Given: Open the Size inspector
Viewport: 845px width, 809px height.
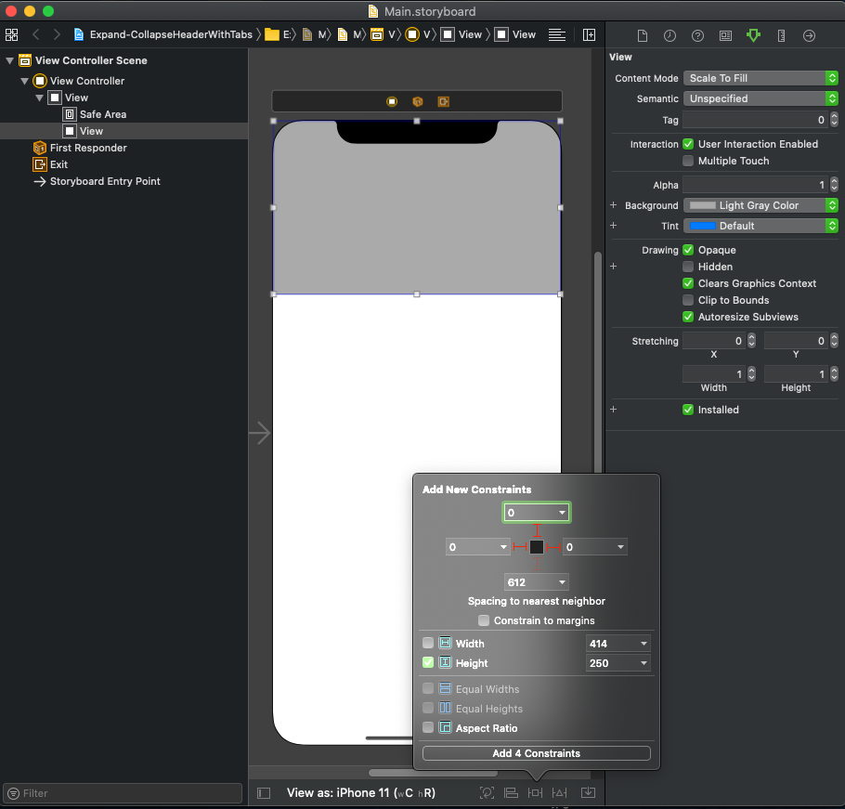Looking at the screenshot, I should [x=781, y=35].
